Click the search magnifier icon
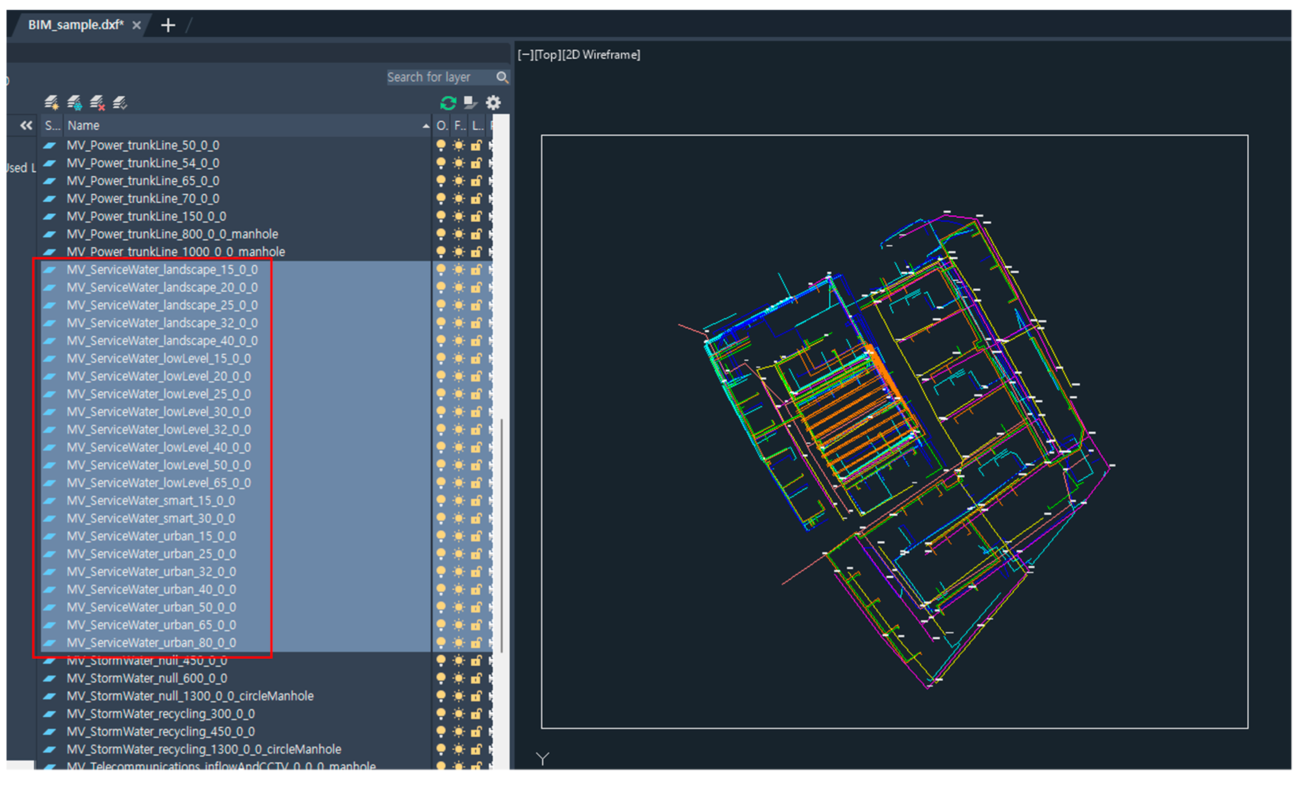This screenshot has width=1300, height=785. click(x=502, y=78)
